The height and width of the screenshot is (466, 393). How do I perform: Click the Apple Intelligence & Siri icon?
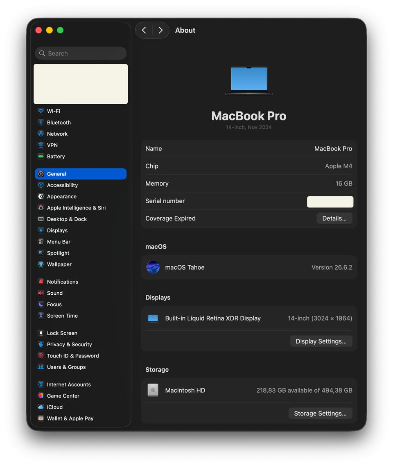(x=41, y=208)
